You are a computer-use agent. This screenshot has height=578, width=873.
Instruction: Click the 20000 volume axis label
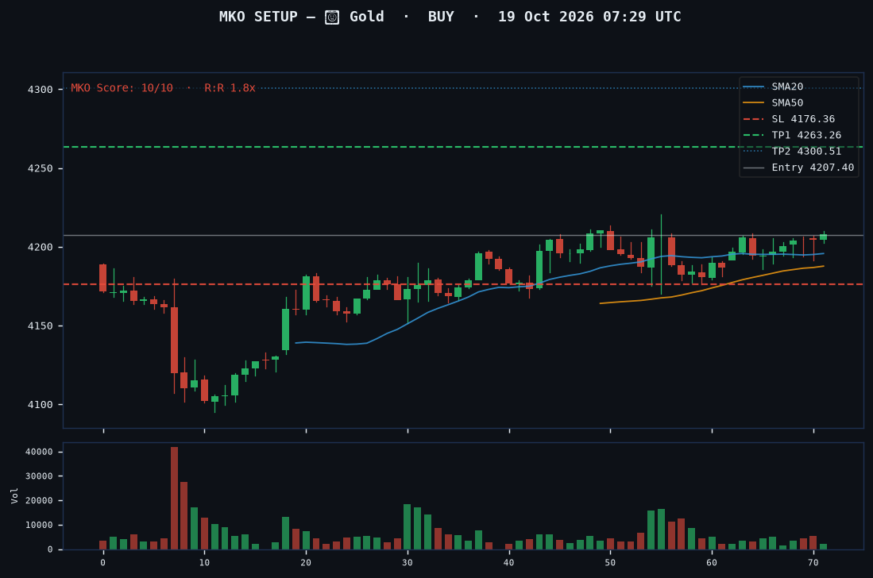(x=39, y=501)
